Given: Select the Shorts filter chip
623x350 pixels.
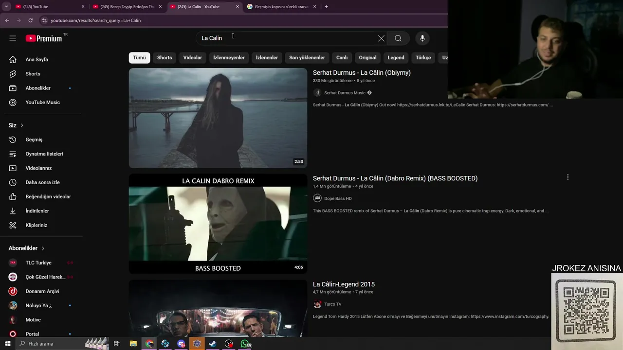Looking at the screenshot, I should click(x=165, y=57).
